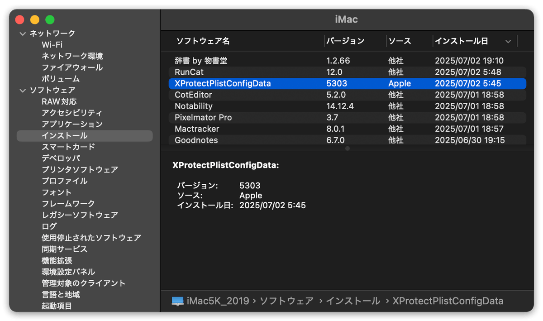Select the 辞書 by 物書堂 row
Screen dimensions: 543x321
[x=347, y=61]
